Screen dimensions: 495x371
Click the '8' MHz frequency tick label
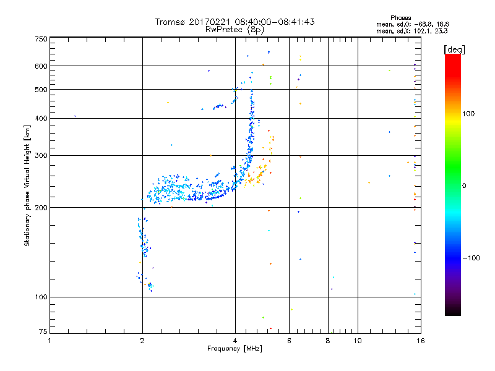tap(328, 341)
